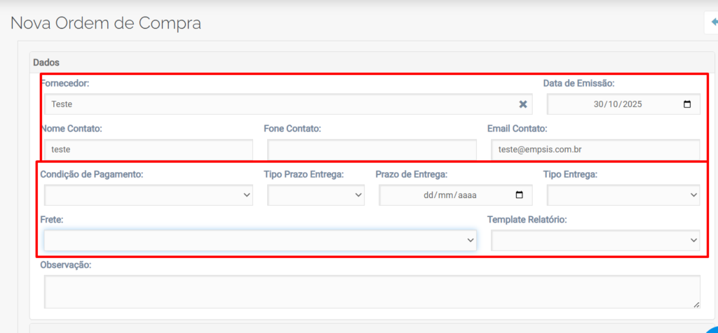Image resolution: width=718 pixels, height=333 pixels.
Task: Open the Data de Emissão calendar picker icon
Action: [x=686, y=104]
